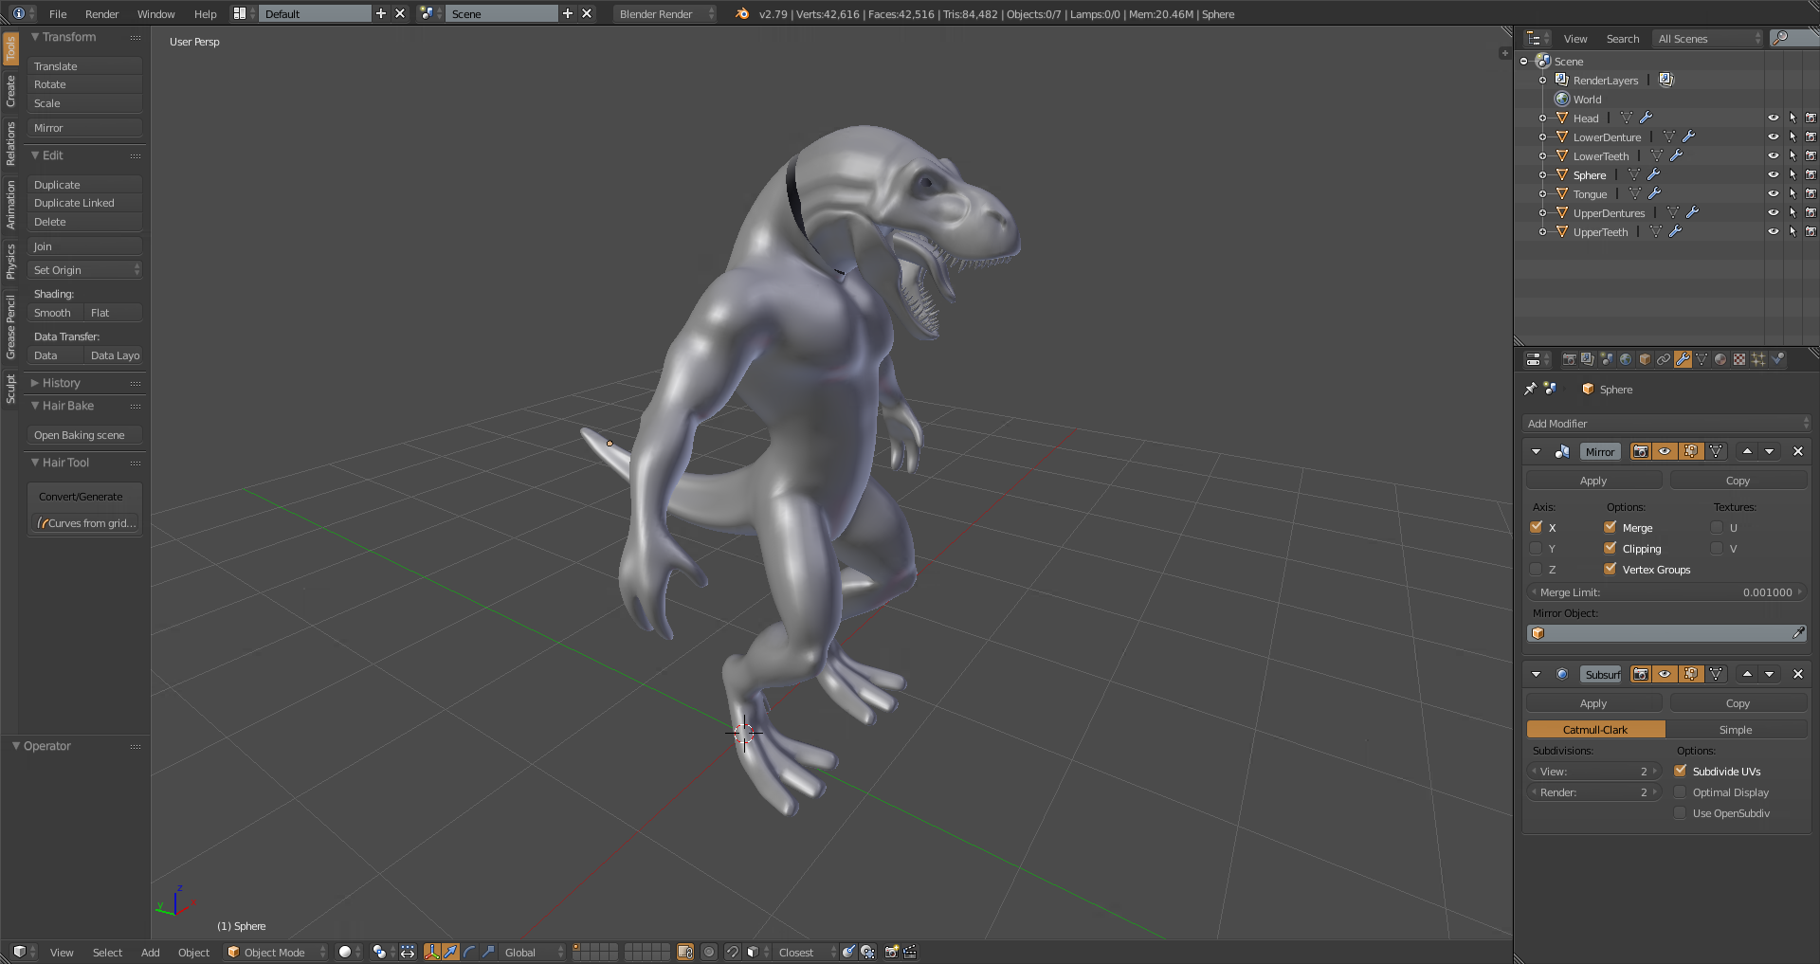Open the Object Mode selector
This screenshot has width=1820, height=964.
pyautogui.click(x=276, y=952)
